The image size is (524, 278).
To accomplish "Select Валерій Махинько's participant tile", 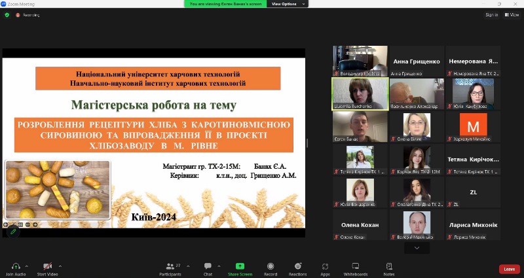I will tap(417, 225).
